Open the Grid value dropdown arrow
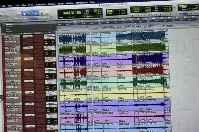The image size is (199, 132). (x=126, y=10)
